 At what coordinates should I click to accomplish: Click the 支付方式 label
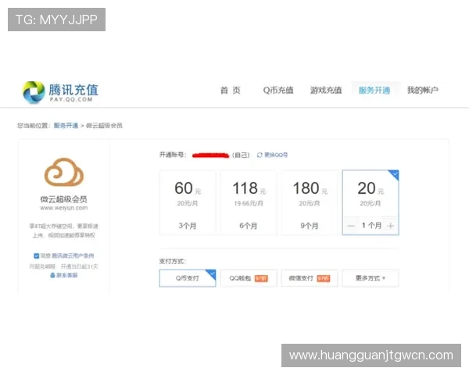pyautogui.click(x=173, y=262)
